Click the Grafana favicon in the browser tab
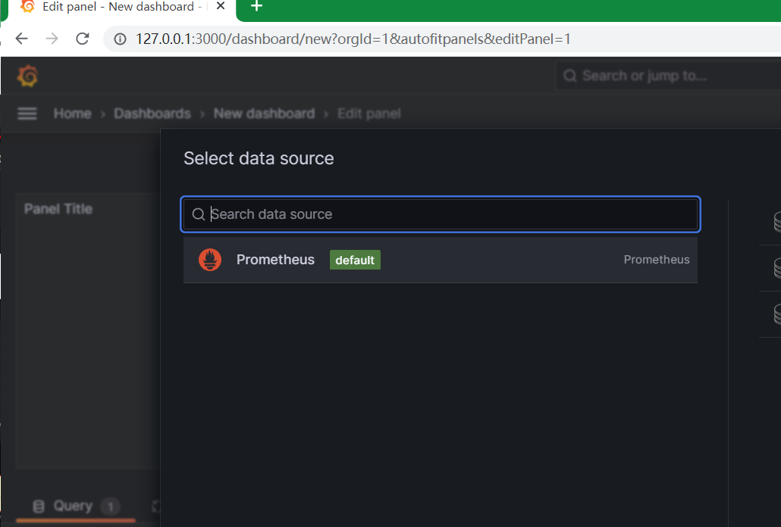 (x=27, y=7)
